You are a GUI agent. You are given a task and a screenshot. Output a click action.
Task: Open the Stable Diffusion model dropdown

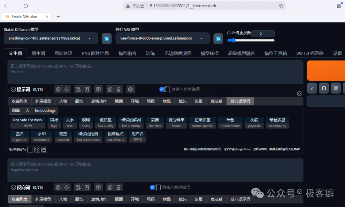point(51,38)
